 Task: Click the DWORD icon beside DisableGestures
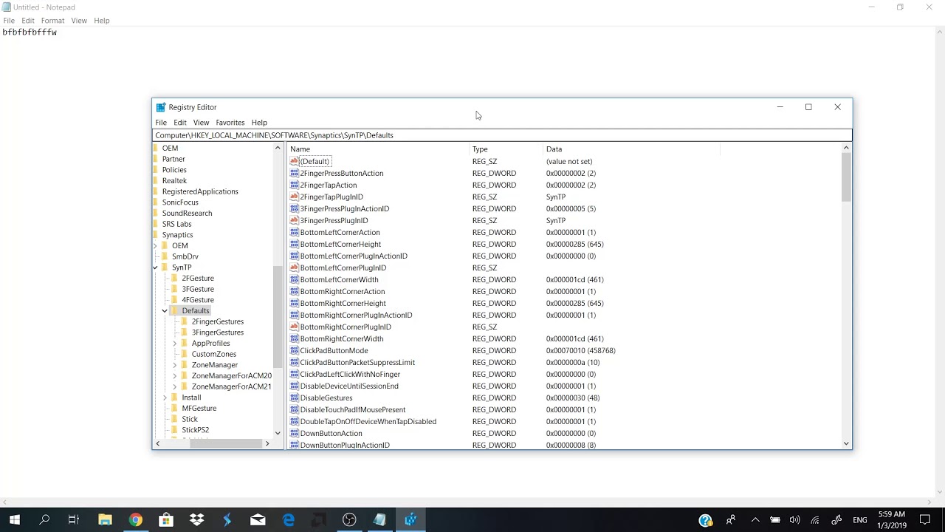294,398
